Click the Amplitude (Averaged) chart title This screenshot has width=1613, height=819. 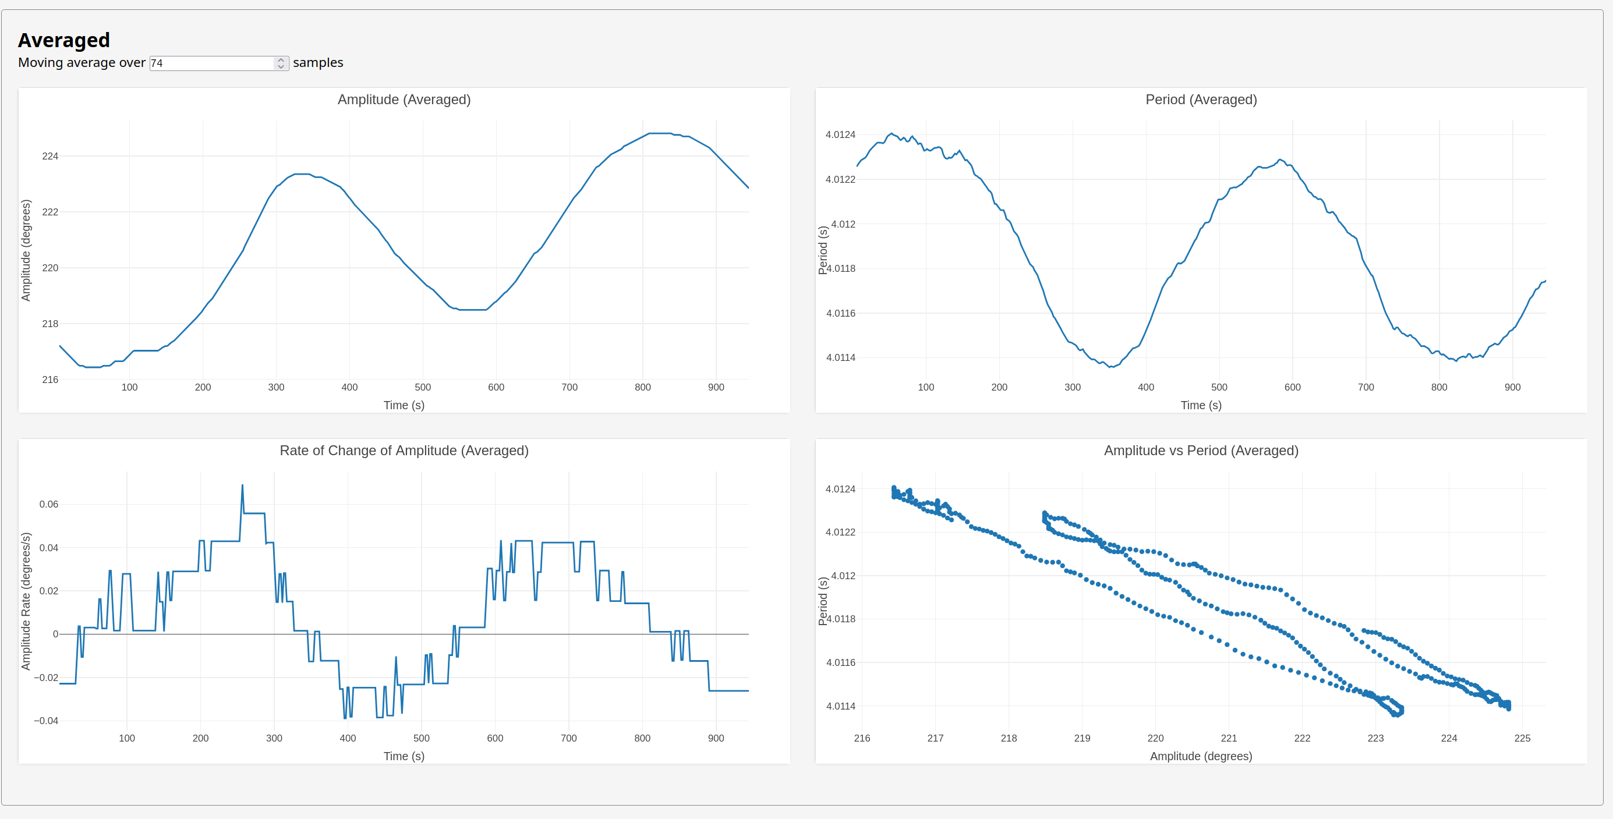(404, 100)
